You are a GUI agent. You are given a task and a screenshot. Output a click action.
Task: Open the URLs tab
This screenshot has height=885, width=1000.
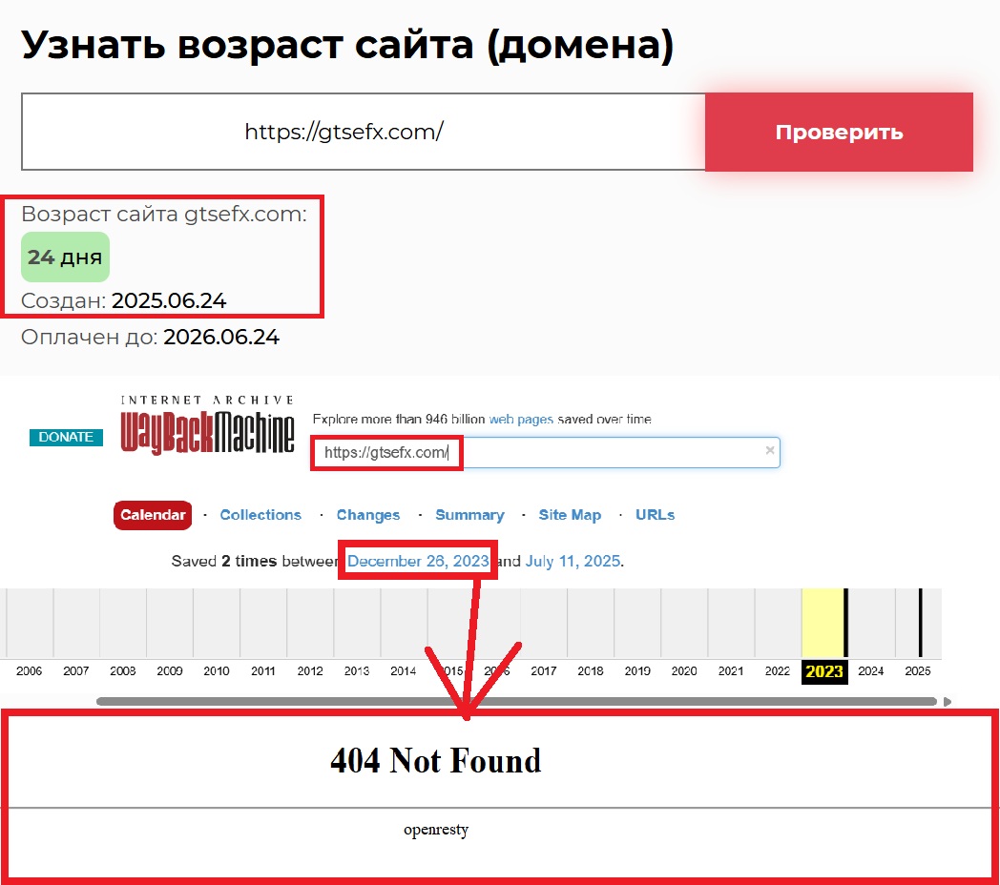[655, 515]
